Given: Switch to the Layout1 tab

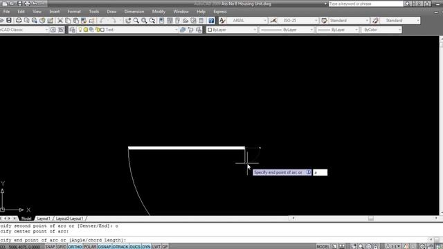Looking at the screenshot, I should (x=44, y=219).
